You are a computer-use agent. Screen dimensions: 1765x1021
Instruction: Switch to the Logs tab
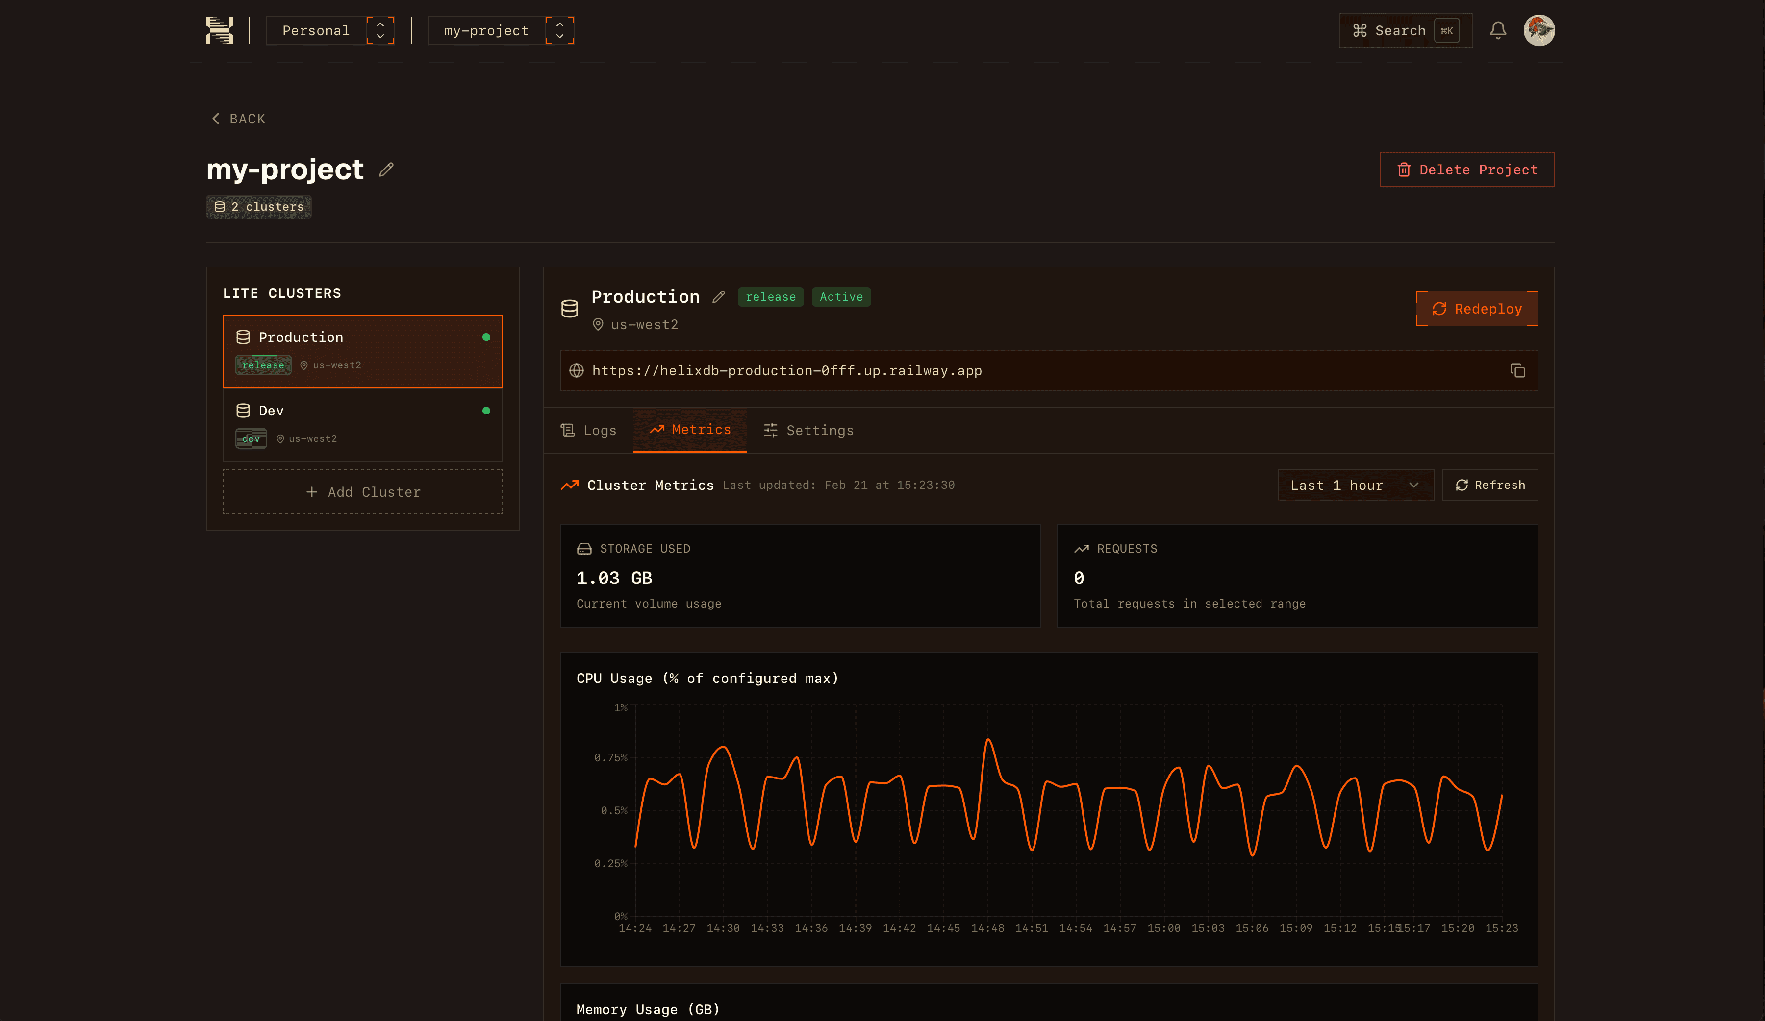589,430
